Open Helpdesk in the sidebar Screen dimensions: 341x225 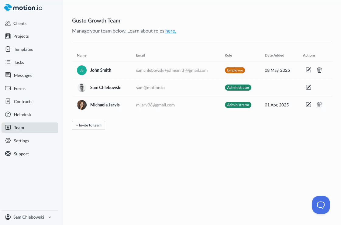point(22,115)
